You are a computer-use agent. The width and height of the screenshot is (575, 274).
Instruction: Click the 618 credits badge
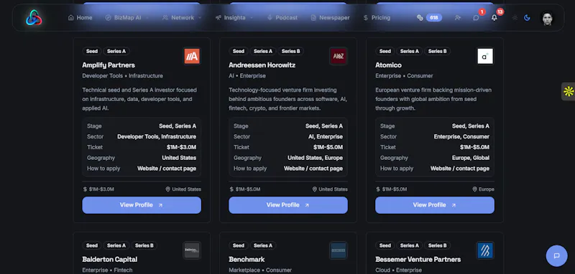click(434, 17)
